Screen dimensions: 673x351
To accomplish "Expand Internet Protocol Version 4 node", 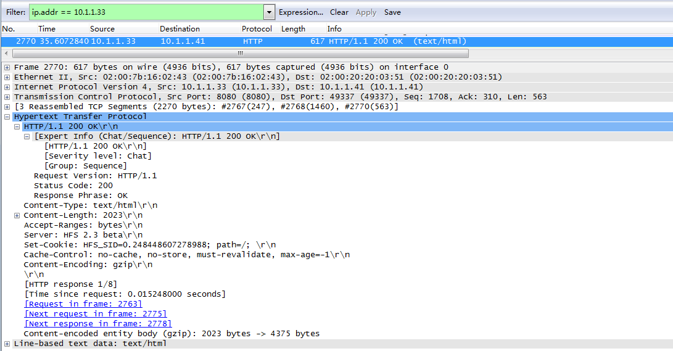I will [x=7, y=87].
